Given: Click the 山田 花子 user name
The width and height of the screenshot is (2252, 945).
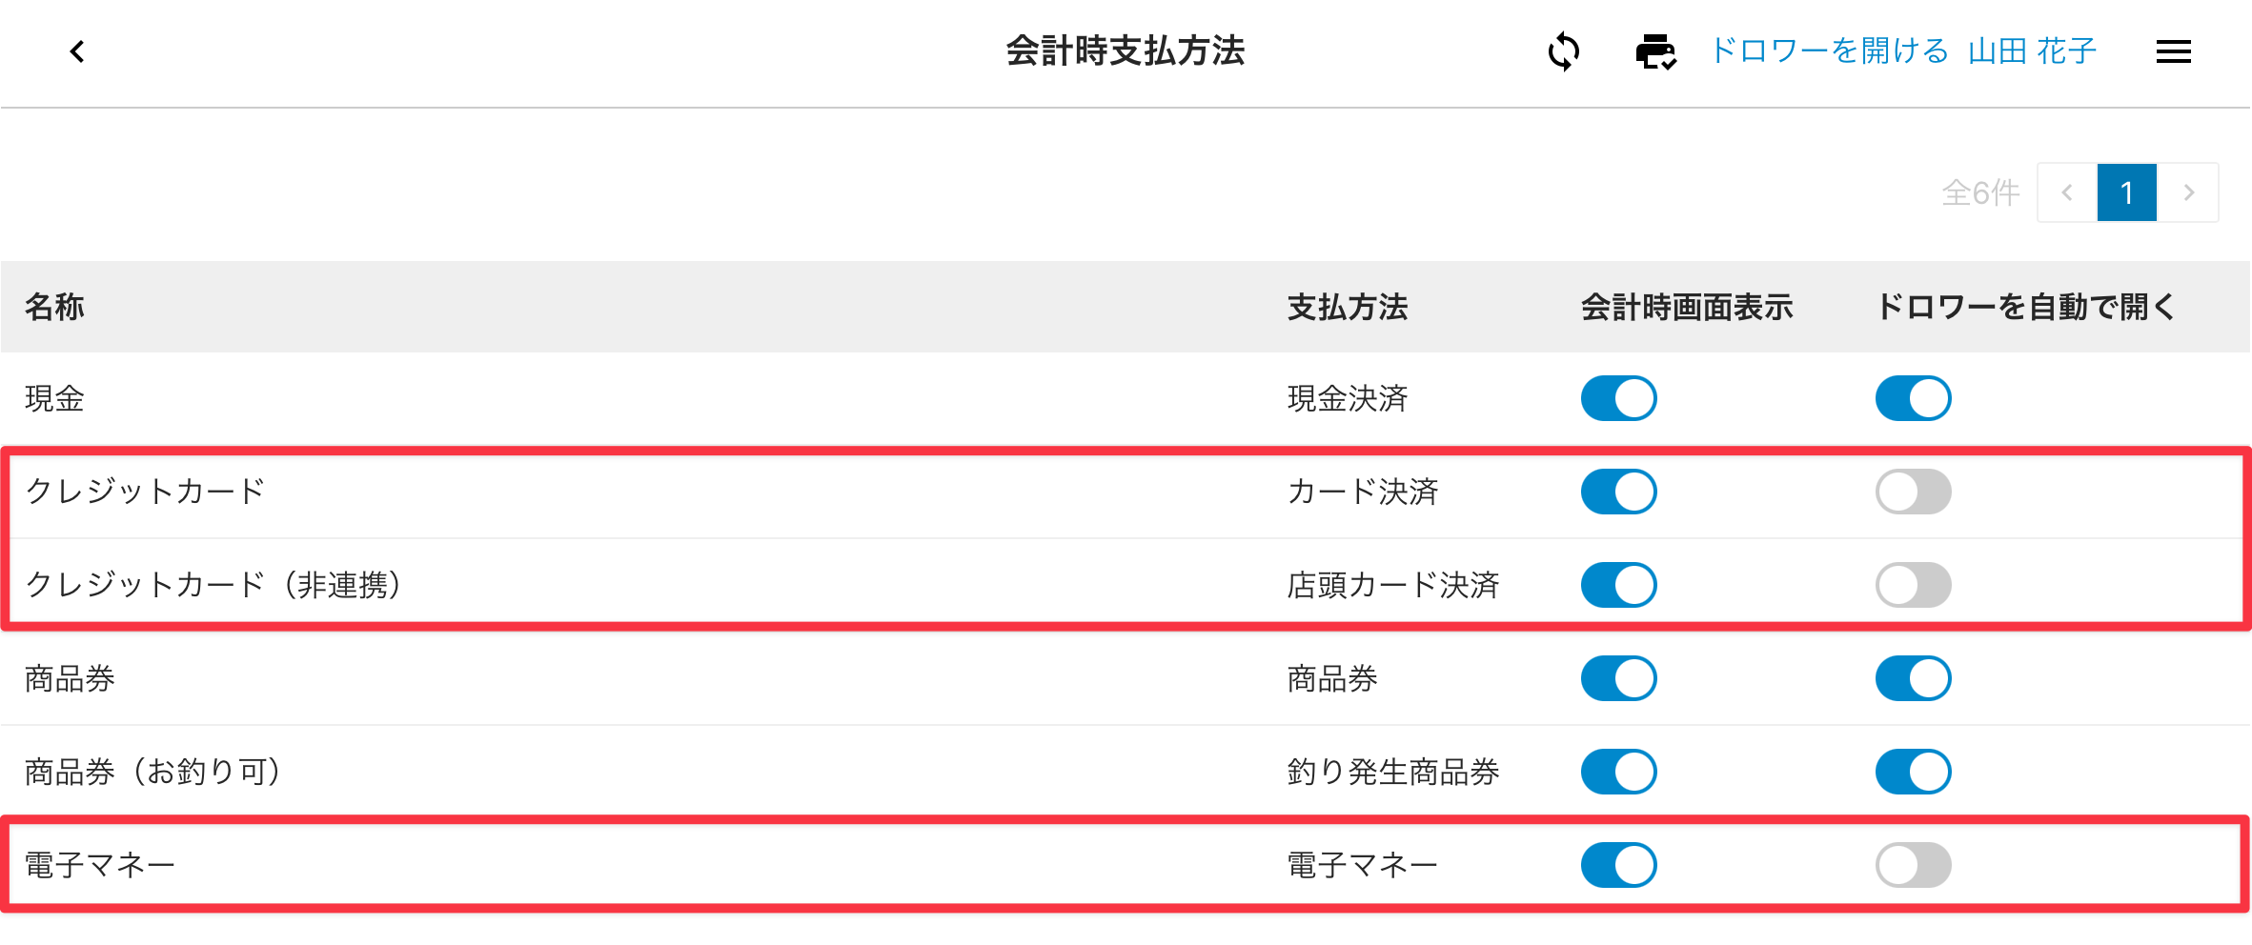Looking at the screenshot, I should [2032, 51].
